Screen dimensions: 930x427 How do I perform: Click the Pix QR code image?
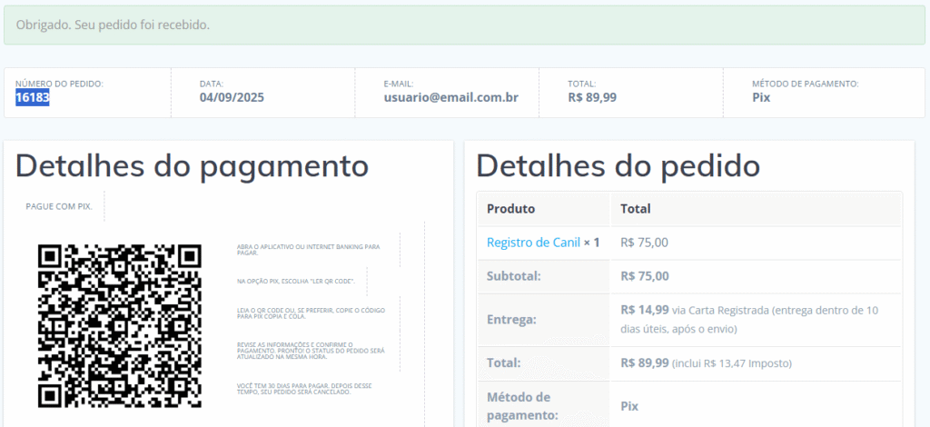click(120, 325)
